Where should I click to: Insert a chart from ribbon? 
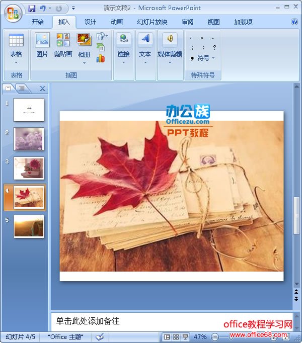pos(101,58)
